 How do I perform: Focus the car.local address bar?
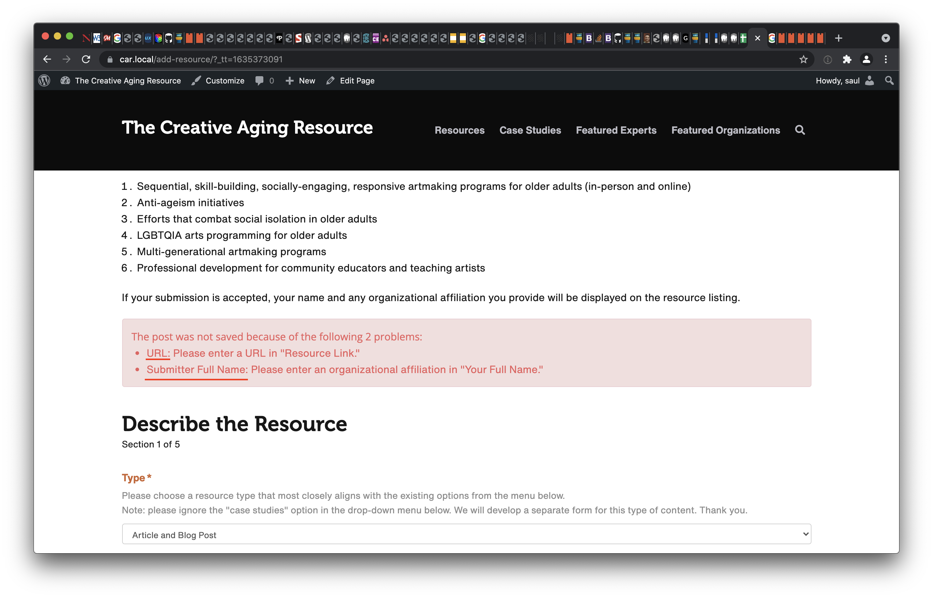[x=450, y=60]
